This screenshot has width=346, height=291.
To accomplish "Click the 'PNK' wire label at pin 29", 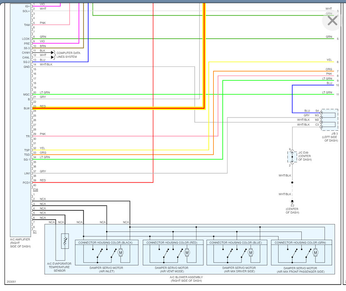I will [43, 134].
